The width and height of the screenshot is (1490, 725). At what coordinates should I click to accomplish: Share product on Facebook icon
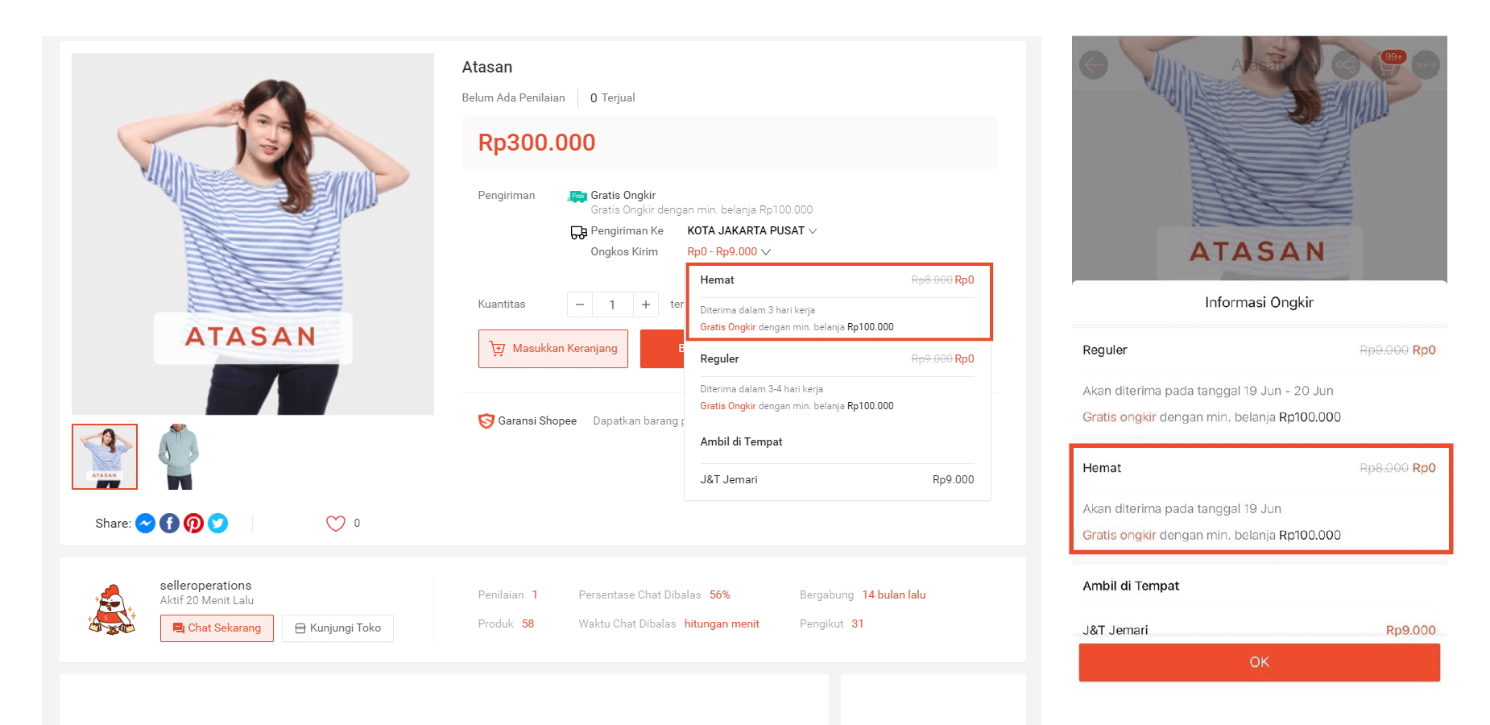tap(169, 524)
